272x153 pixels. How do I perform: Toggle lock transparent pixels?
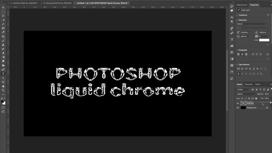tap(242, 99)
